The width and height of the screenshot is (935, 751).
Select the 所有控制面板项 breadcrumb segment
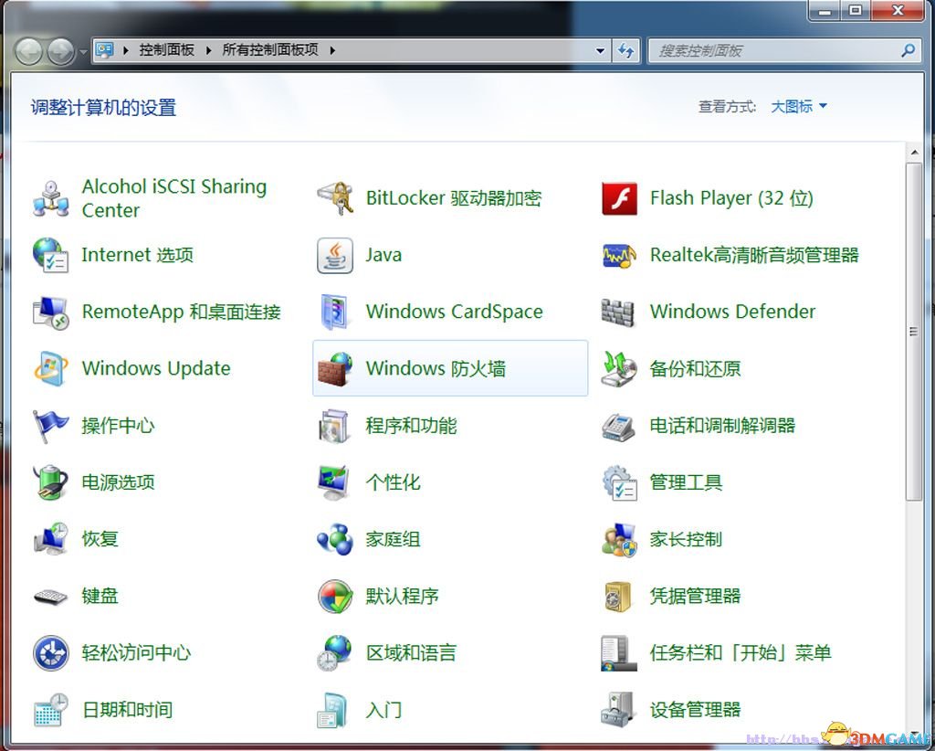pos(270,50)
